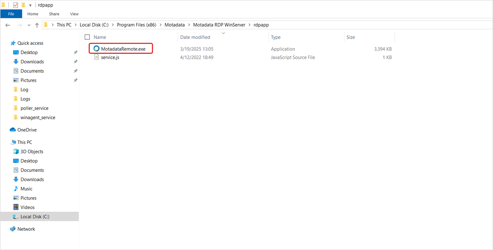
Task: Expand the chevron after Motadata RDP WinServer breadcrumb
Action: tap(250, 25)
